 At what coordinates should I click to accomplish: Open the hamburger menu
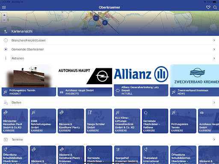tap(4, 7)
